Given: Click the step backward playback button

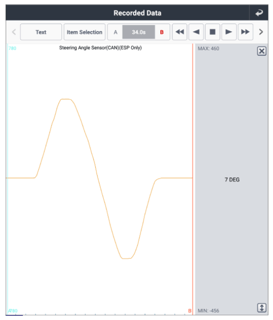Looking at the screenshot, I should (x=196, y=32).
